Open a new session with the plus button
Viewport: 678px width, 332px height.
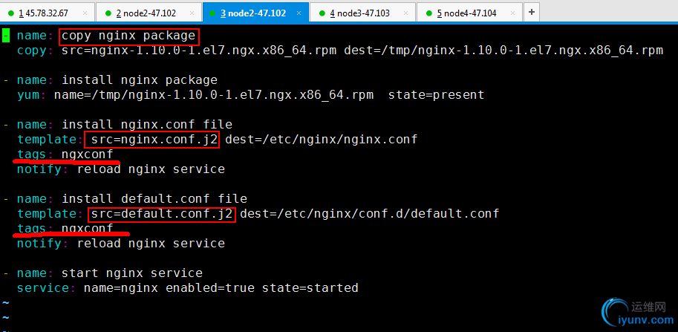tap(532, 12)
